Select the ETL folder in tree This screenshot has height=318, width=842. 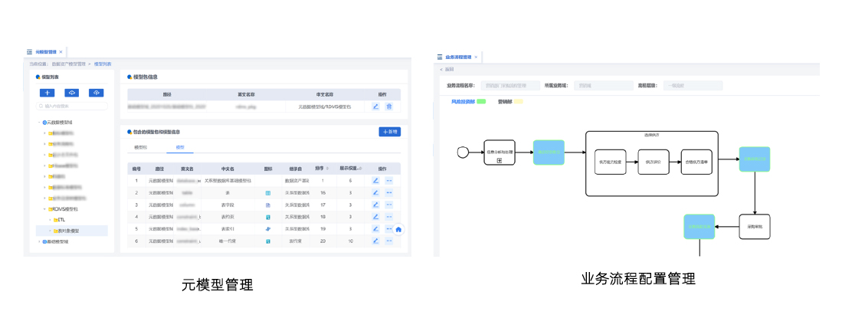61,219
